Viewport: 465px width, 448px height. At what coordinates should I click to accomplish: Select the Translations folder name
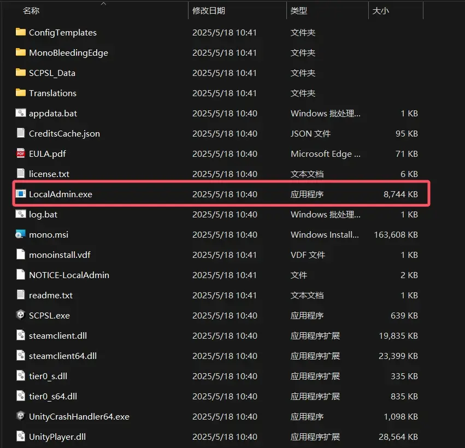point(53,93)
